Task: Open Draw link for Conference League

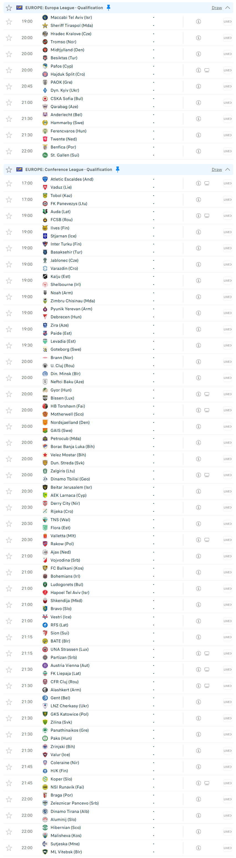Action: pos(217,170)
